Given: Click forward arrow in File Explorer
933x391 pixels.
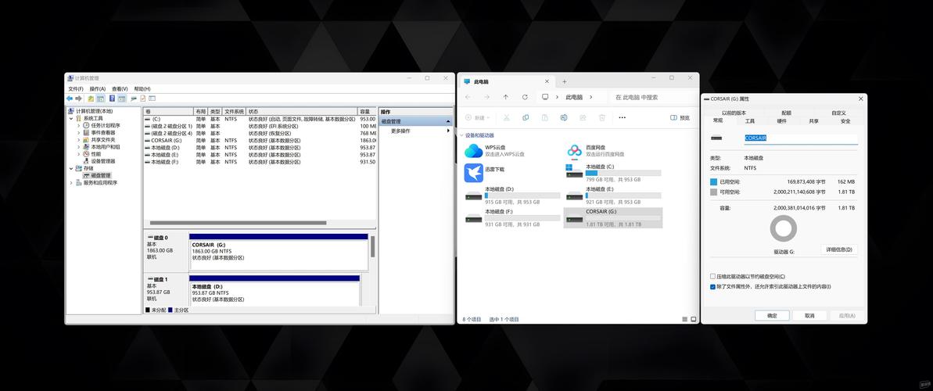Looking at the screenshot, I should pyautogui.click(x=486, y=97).
